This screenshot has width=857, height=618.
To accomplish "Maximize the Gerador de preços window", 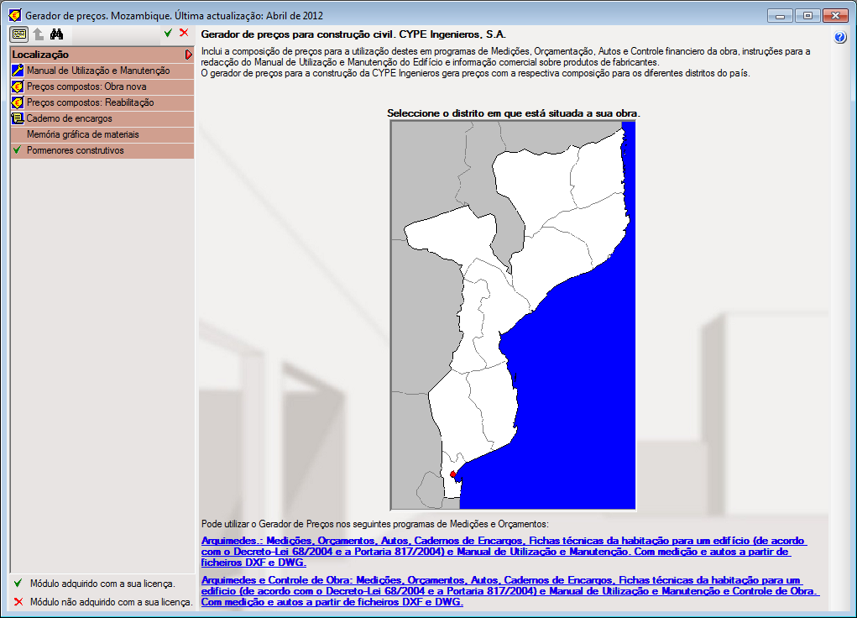I will point(807,16).
